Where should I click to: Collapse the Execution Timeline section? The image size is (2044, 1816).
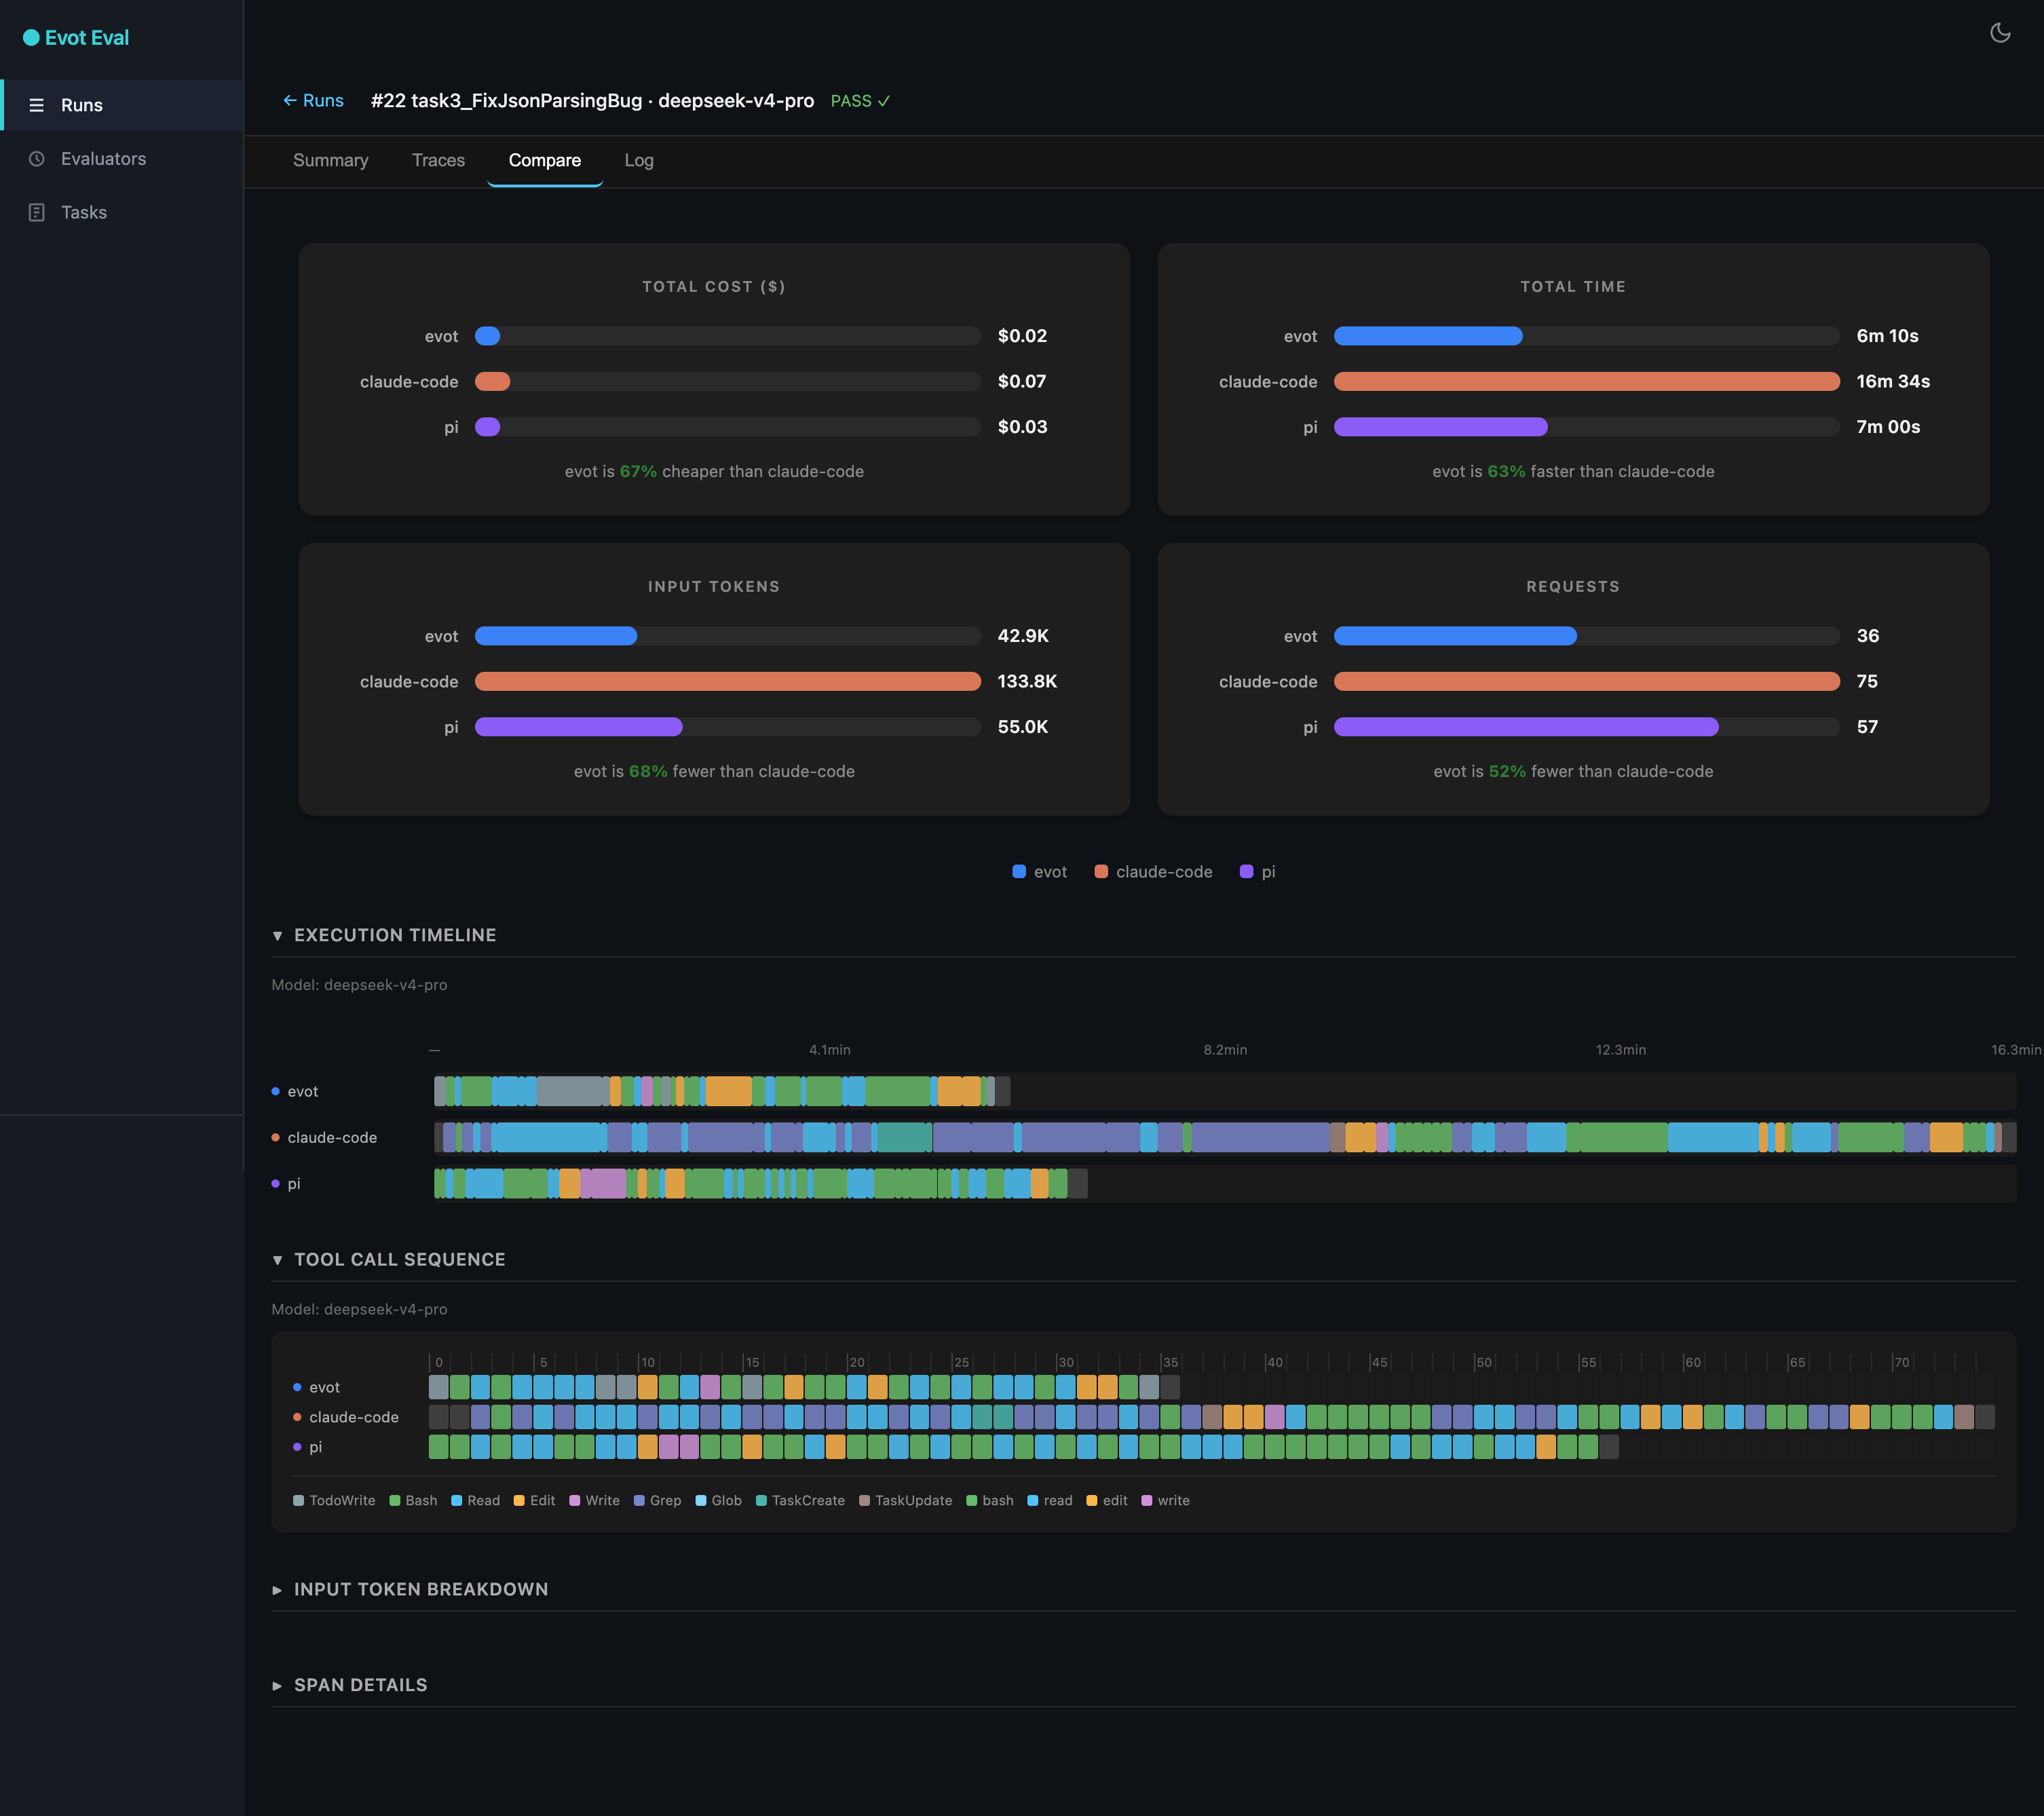[x=384, y=935]
